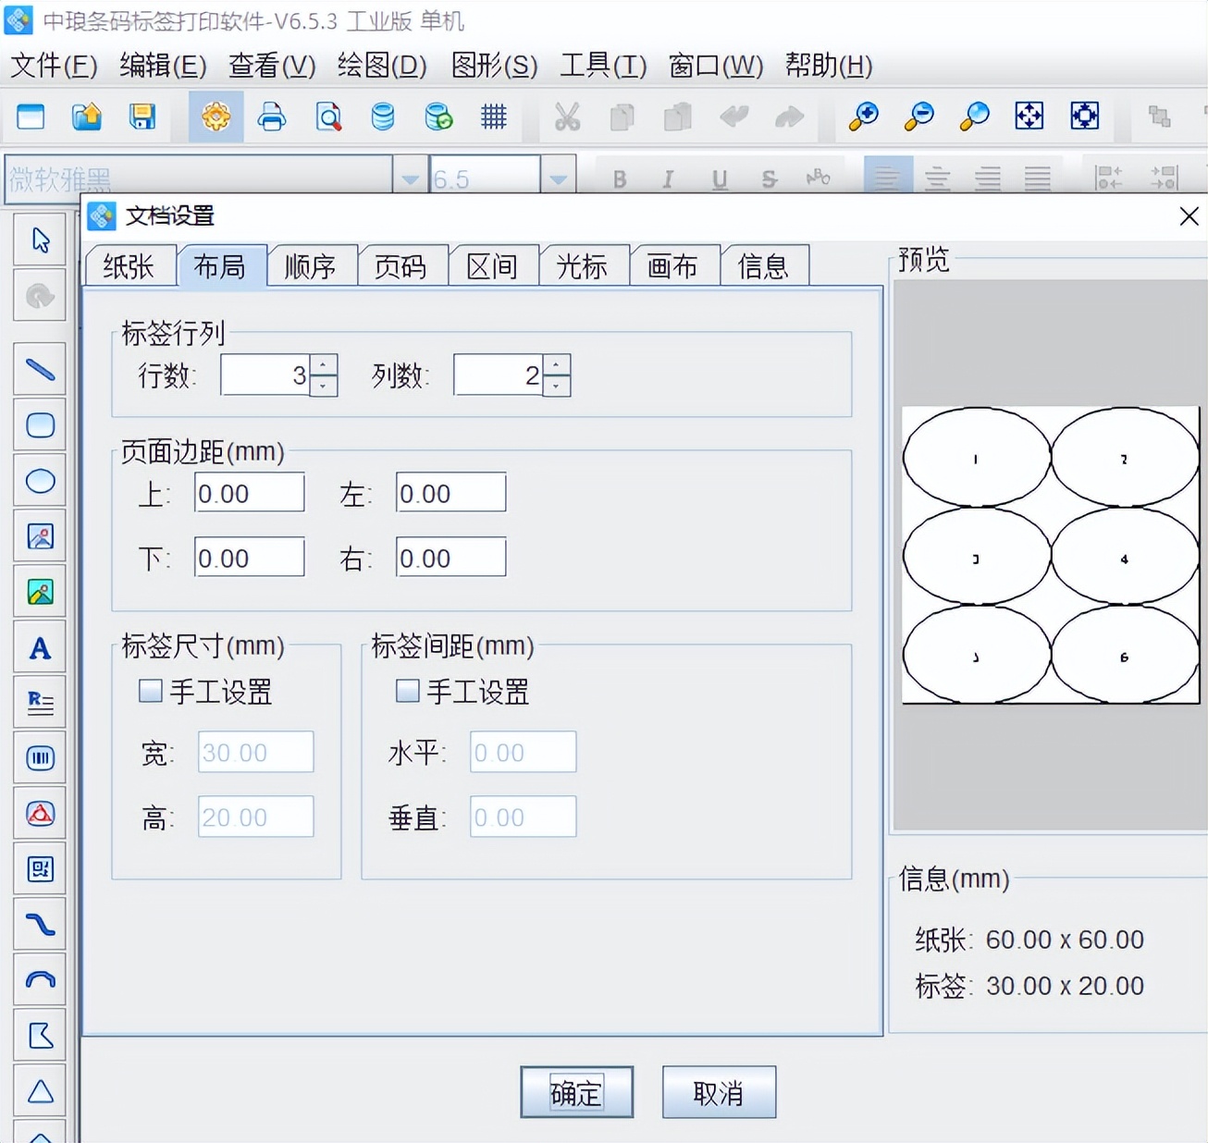Screen dimensions: 1208x1143
Task: Select the rounded rectangle tool
Action: 40,425
